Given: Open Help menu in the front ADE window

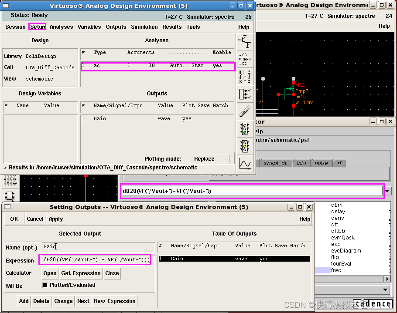Looking at the screenshot, I should point(243,27).
